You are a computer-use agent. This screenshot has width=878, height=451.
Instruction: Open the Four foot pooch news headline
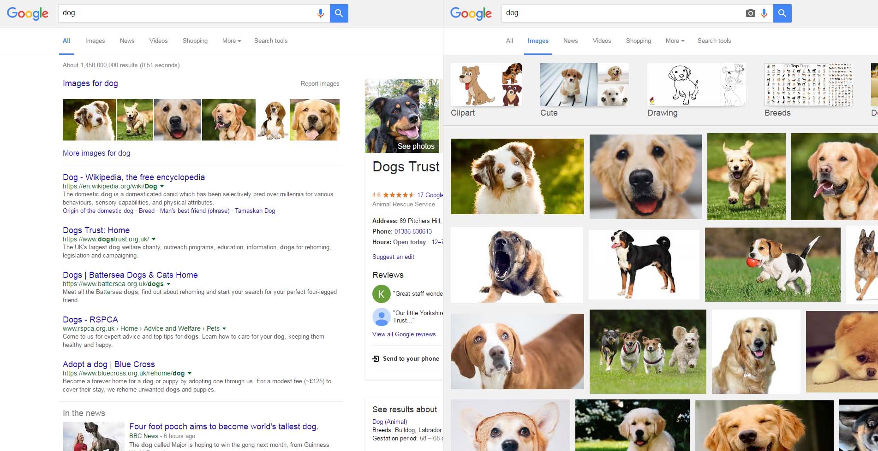click(224, 427)
